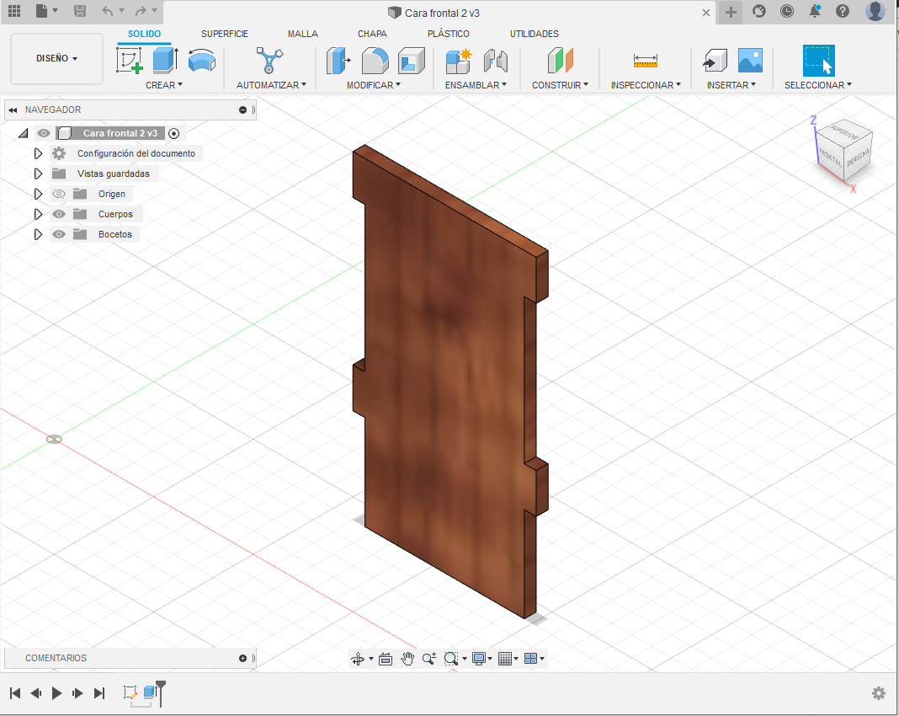Open the Help question mark

[843, 11]
